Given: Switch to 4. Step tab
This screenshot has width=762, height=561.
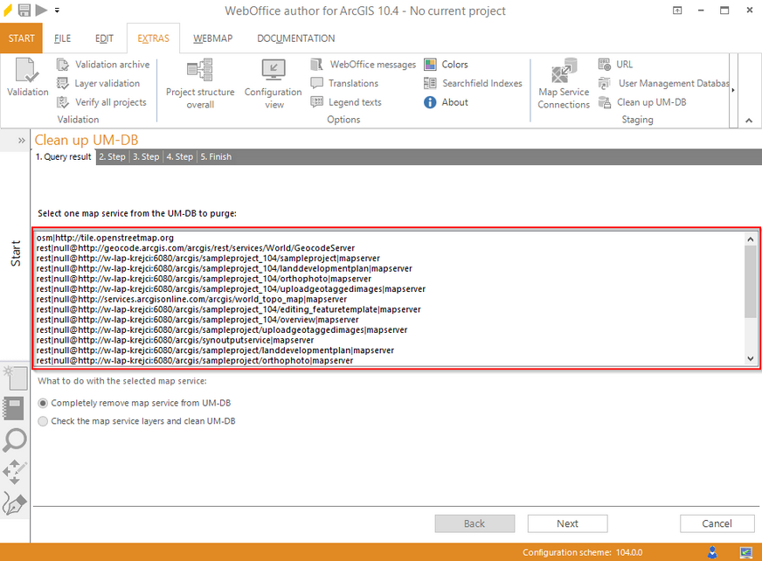Looking at the screenshot, I should pos(180,156).
